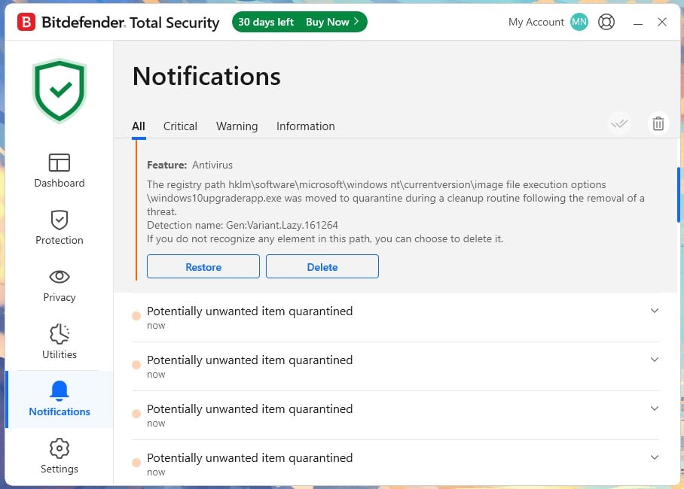Mark all notifications as read
The width and height of the screenshot is (684, 489).
[x=619, y=124]
